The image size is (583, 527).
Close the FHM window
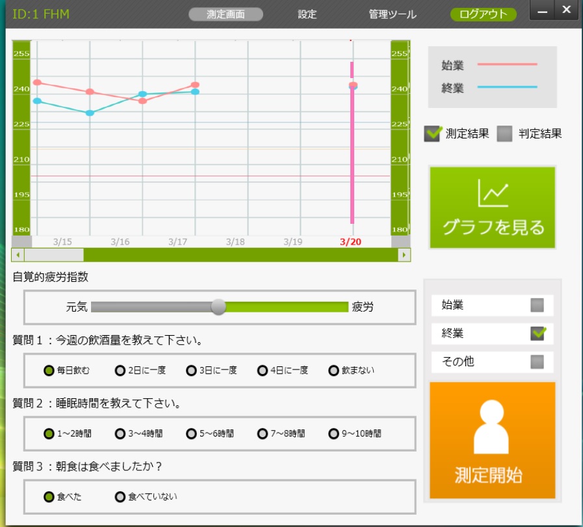pos(566,10)
